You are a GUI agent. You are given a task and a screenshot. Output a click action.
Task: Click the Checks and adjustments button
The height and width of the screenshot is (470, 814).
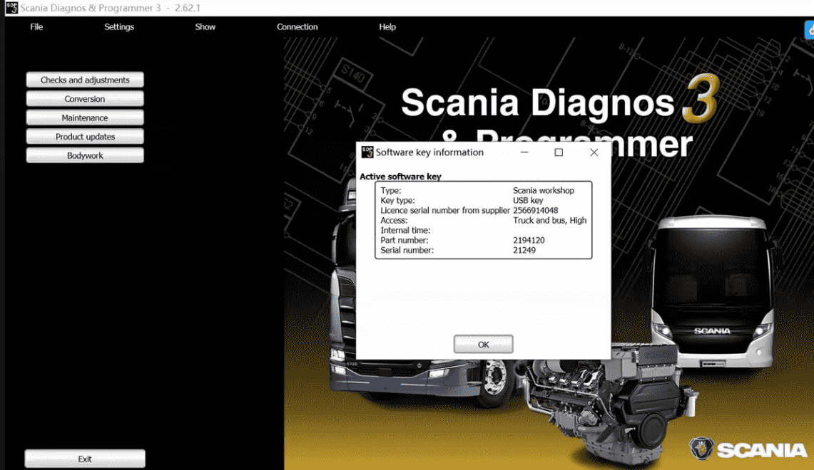pos(85,80)
